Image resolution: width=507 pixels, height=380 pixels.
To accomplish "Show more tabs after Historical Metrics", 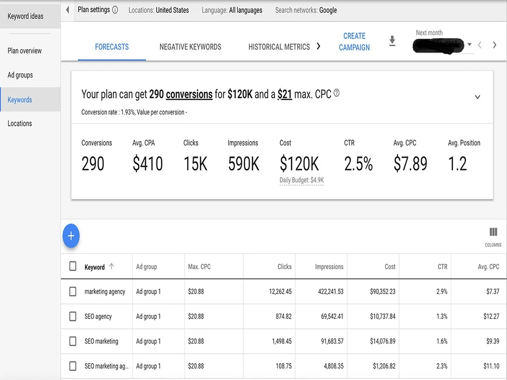I will [x=318, y=46].
